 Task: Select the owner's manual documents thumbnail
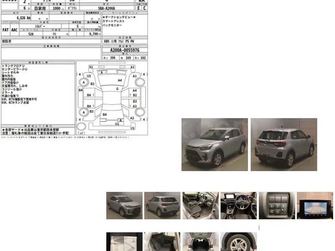pyautogui.click(x=124, y=242)
